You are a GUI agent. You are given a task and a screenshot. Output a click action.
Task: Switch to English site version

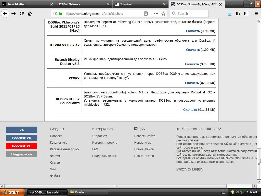click(x=189, y=169)
